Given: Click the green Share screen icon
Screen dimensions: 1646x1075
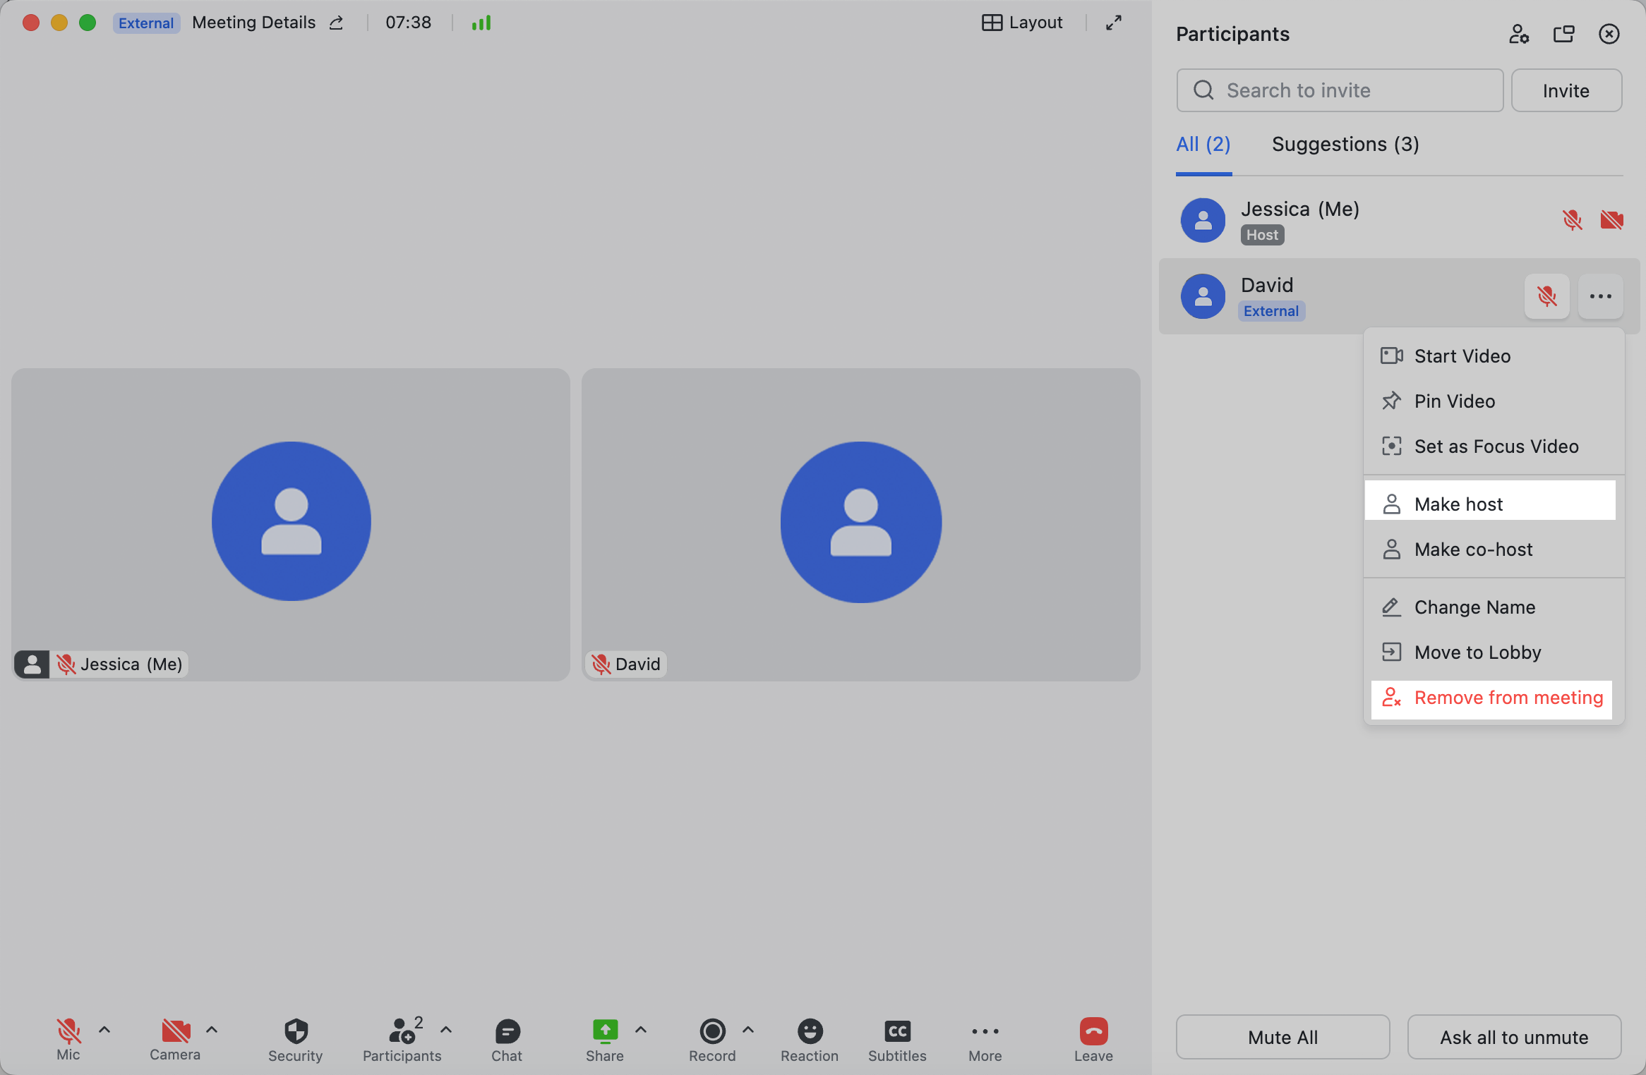Looking at the screenshot, I should [x=605, y=1032].
